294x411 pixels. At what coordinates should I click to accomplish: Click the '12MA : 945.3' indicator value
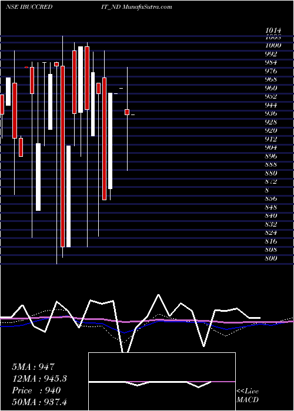[39, 379]
